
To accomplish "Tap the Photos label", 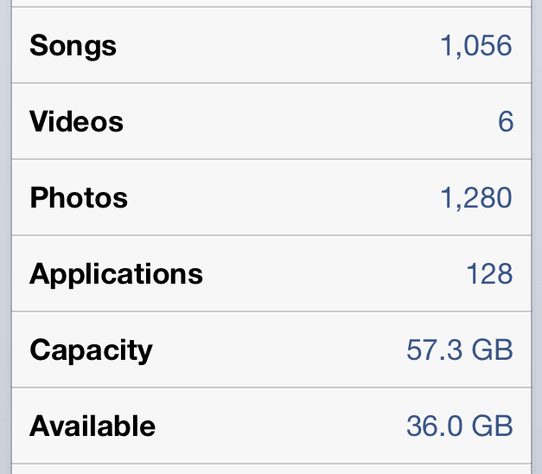I will (x=79, y=198).
